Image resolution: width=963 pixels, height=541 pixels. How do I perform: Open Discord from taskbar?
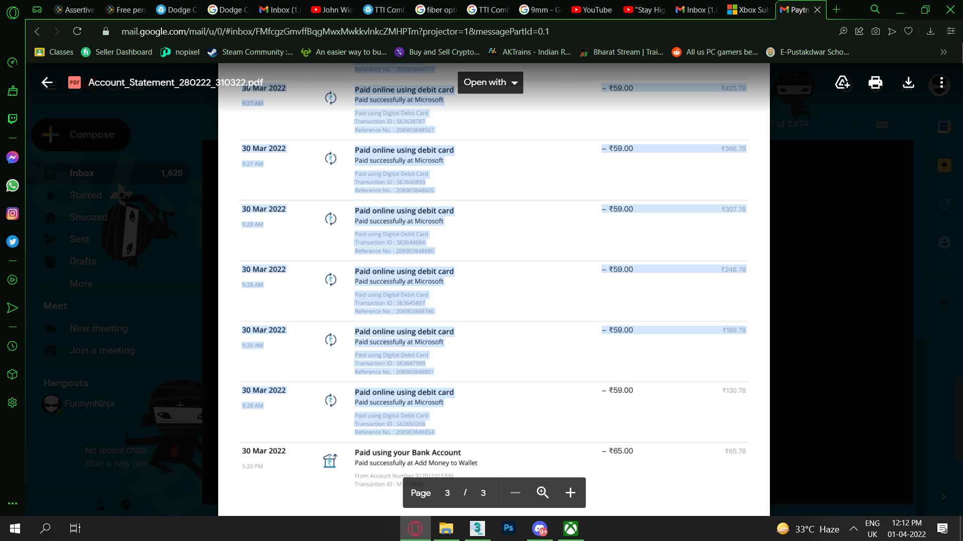coord(540,528)
